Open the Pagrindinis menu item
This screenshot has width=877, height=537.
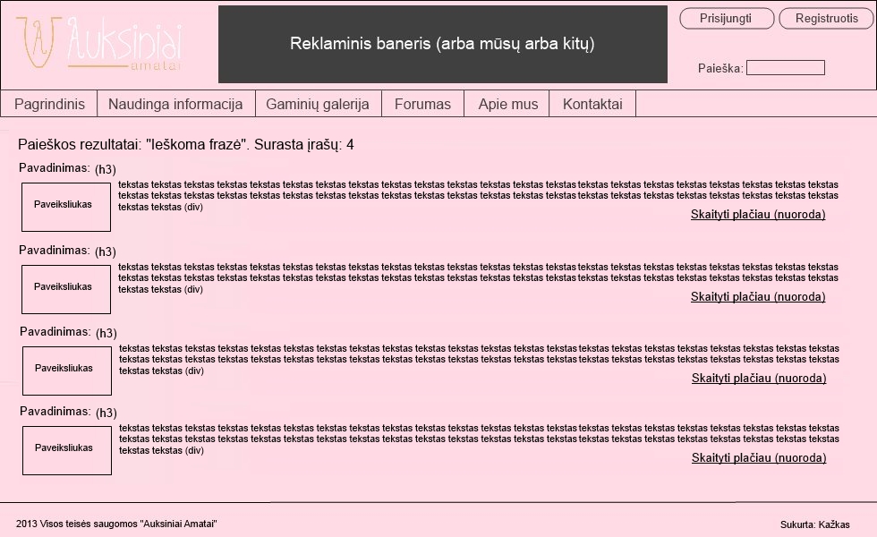[x=49, y=104]
